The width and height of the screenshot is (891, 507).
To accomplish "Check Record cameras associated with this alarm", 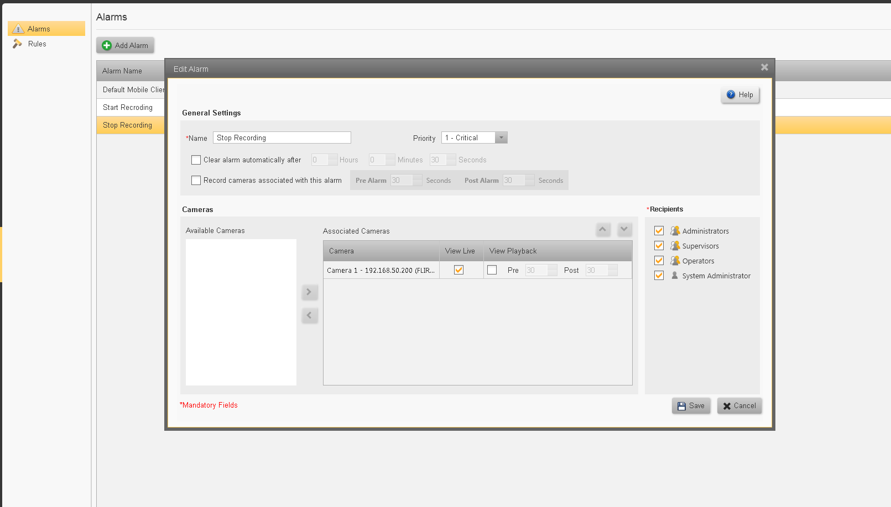I will click(196, 181).
